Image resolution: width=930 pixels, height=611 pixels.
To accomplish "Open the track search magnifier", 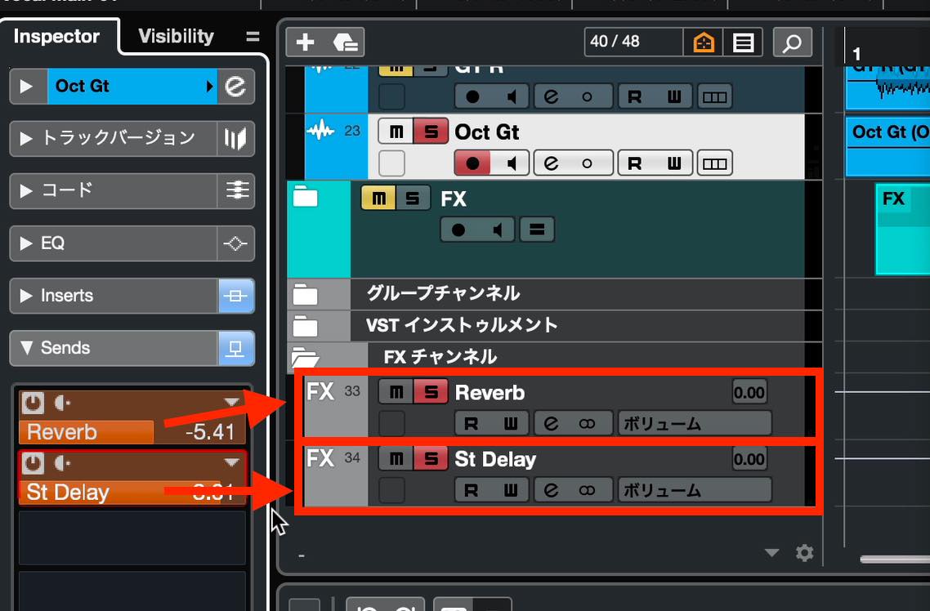I will 793,42.
